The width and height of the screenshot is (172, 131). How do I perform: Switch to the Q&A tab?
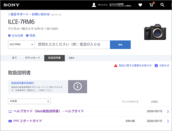71,58
